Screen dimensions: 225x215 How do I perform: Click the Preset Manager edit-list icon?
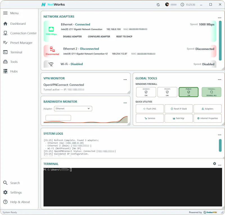coord(5,43)
